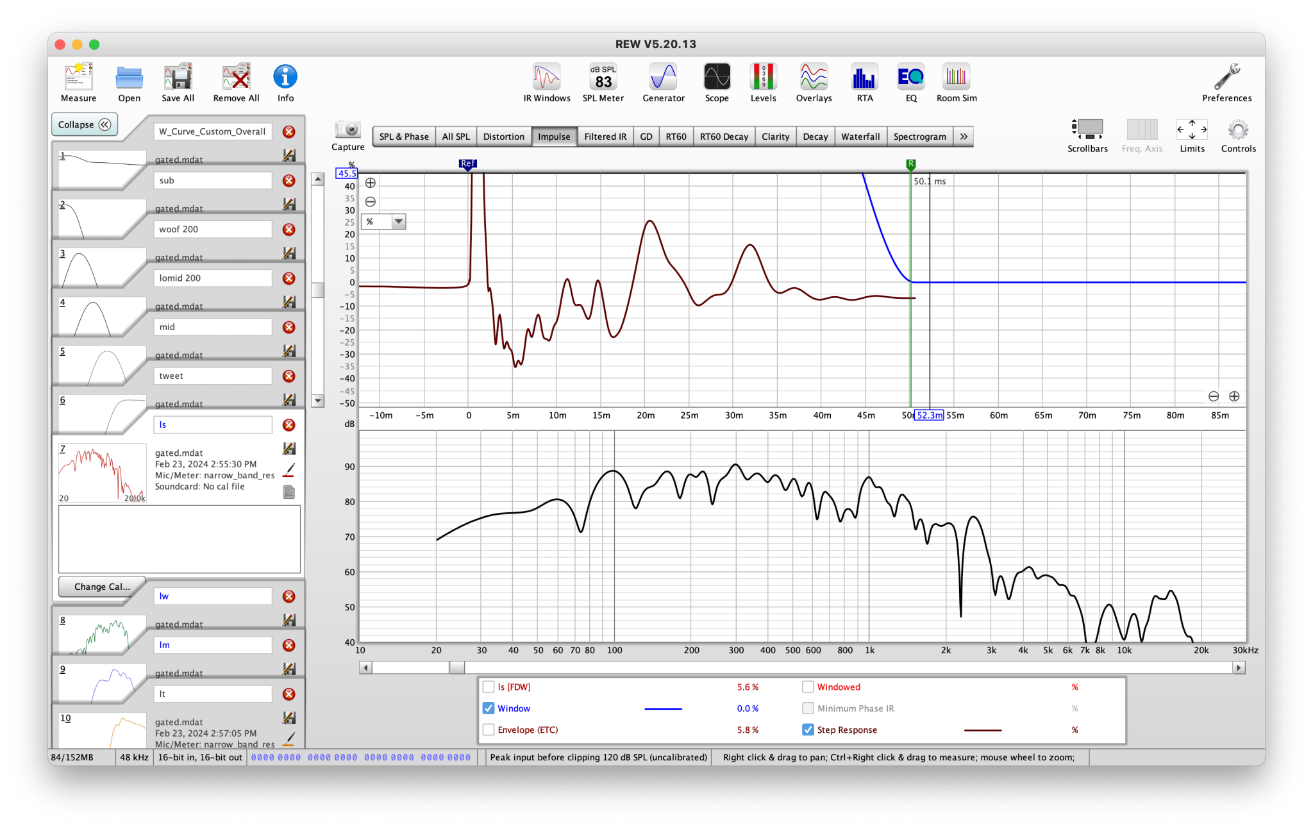Screen dimensions: 1313x829
Task: Open the Overlays window
Action: tap(814, 82)
